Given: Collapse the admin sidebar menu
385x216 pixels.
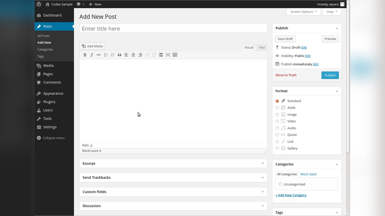Looking at the screenshot, I should [51, 138].
